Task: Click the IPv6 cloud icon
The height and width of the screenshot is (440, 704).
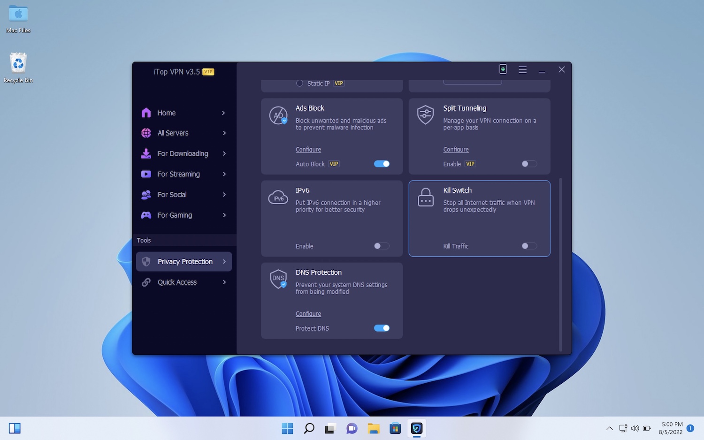Action: (278, 198)
